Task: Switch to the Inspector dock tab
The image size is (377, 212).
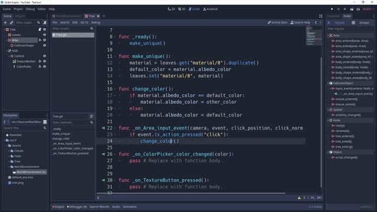Action: point(333,16)
